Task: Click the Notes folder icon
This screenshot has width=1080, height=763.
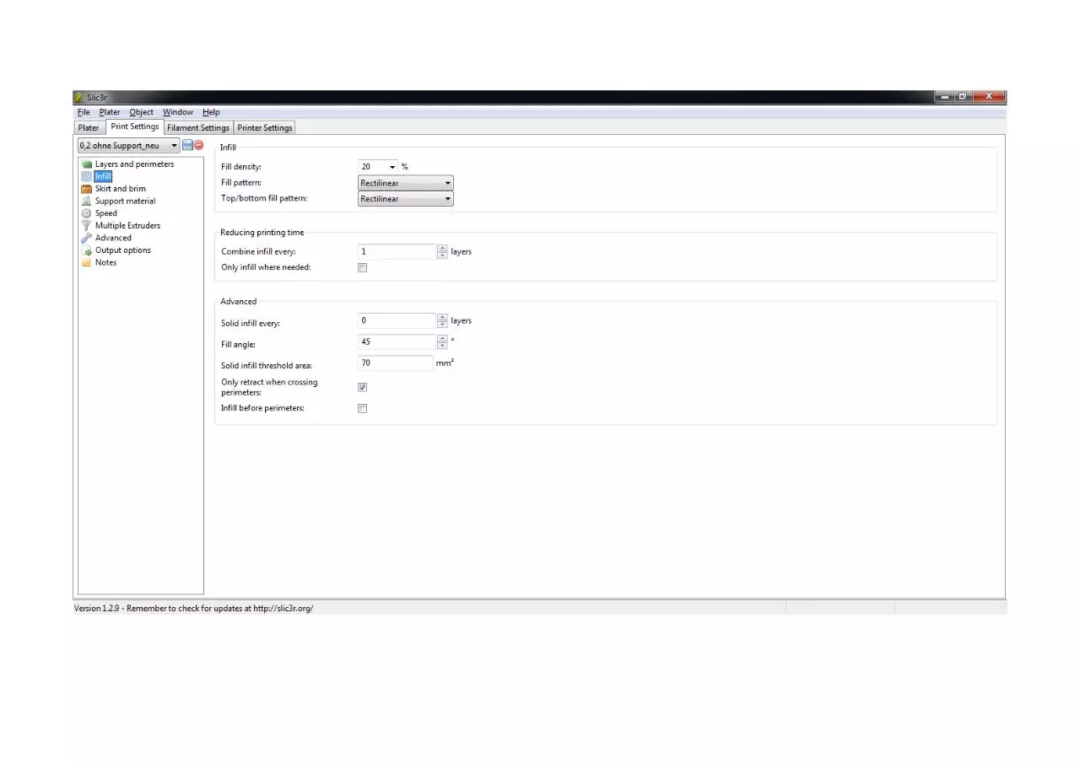Action: pyautogui.click(x=86, y=262)
